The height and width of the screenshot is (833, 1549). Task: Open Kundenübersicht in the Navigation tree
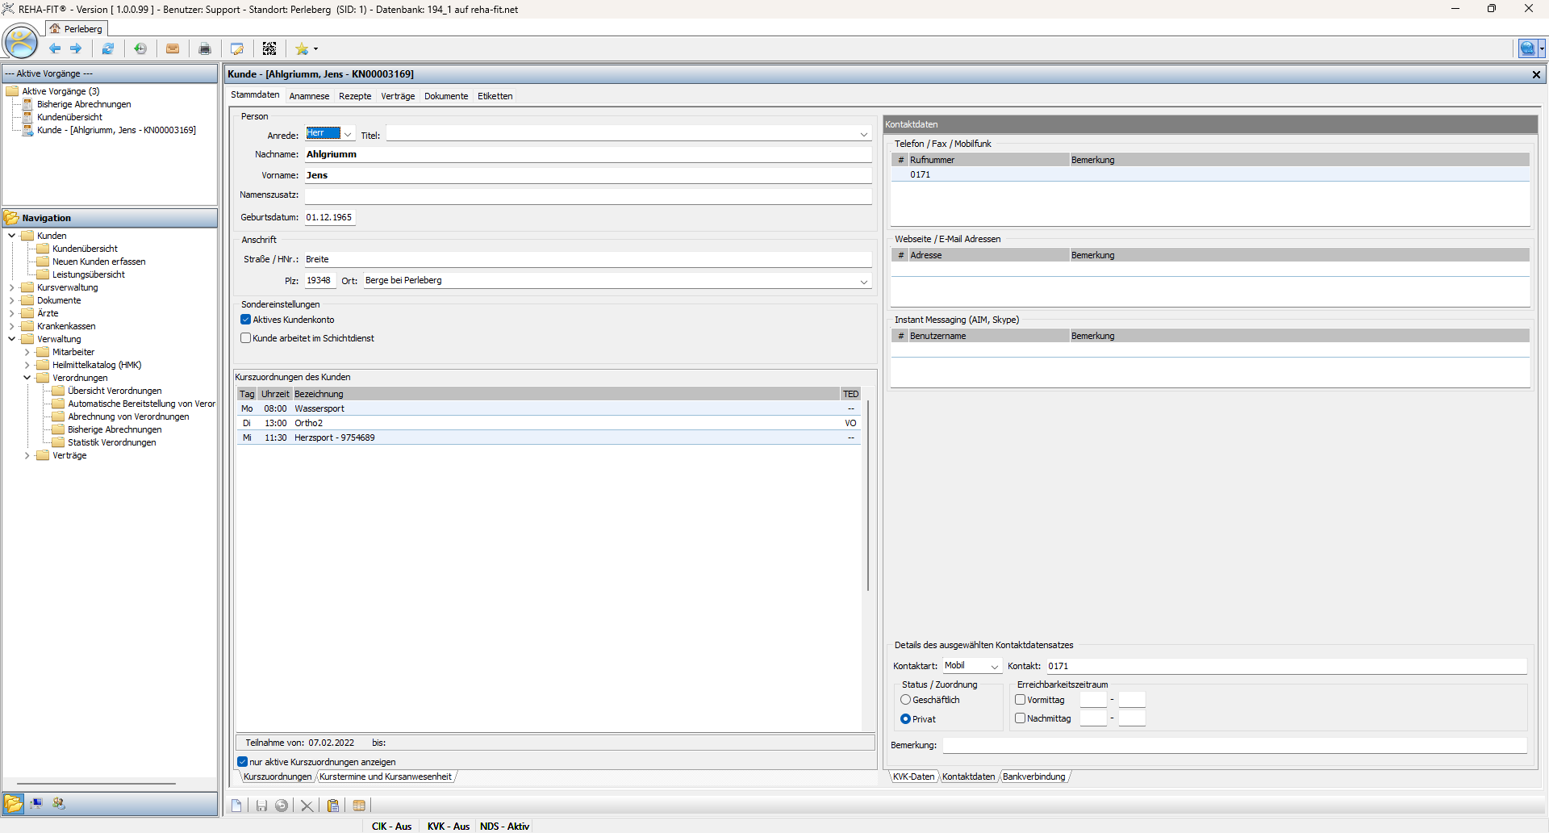85,249
